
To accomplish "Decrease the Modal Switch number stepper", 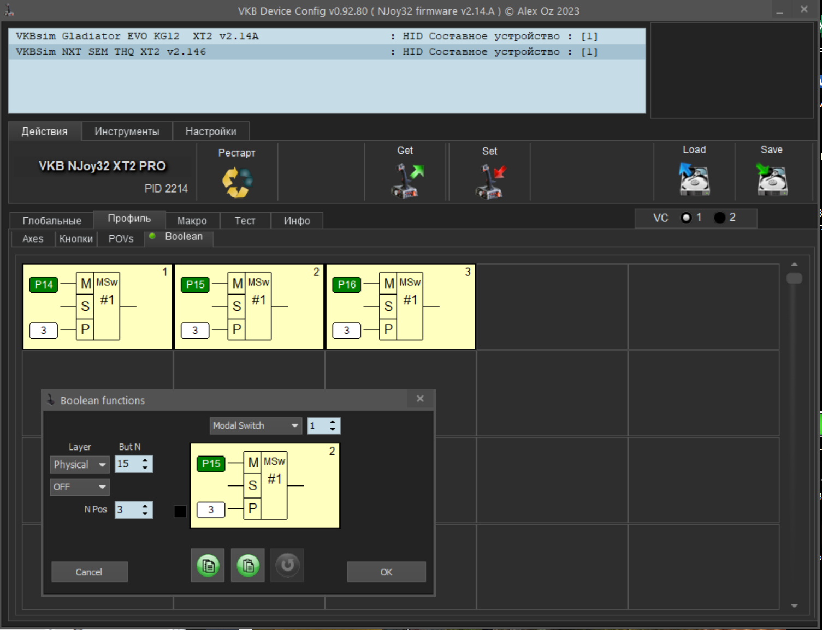I will 332,429.
